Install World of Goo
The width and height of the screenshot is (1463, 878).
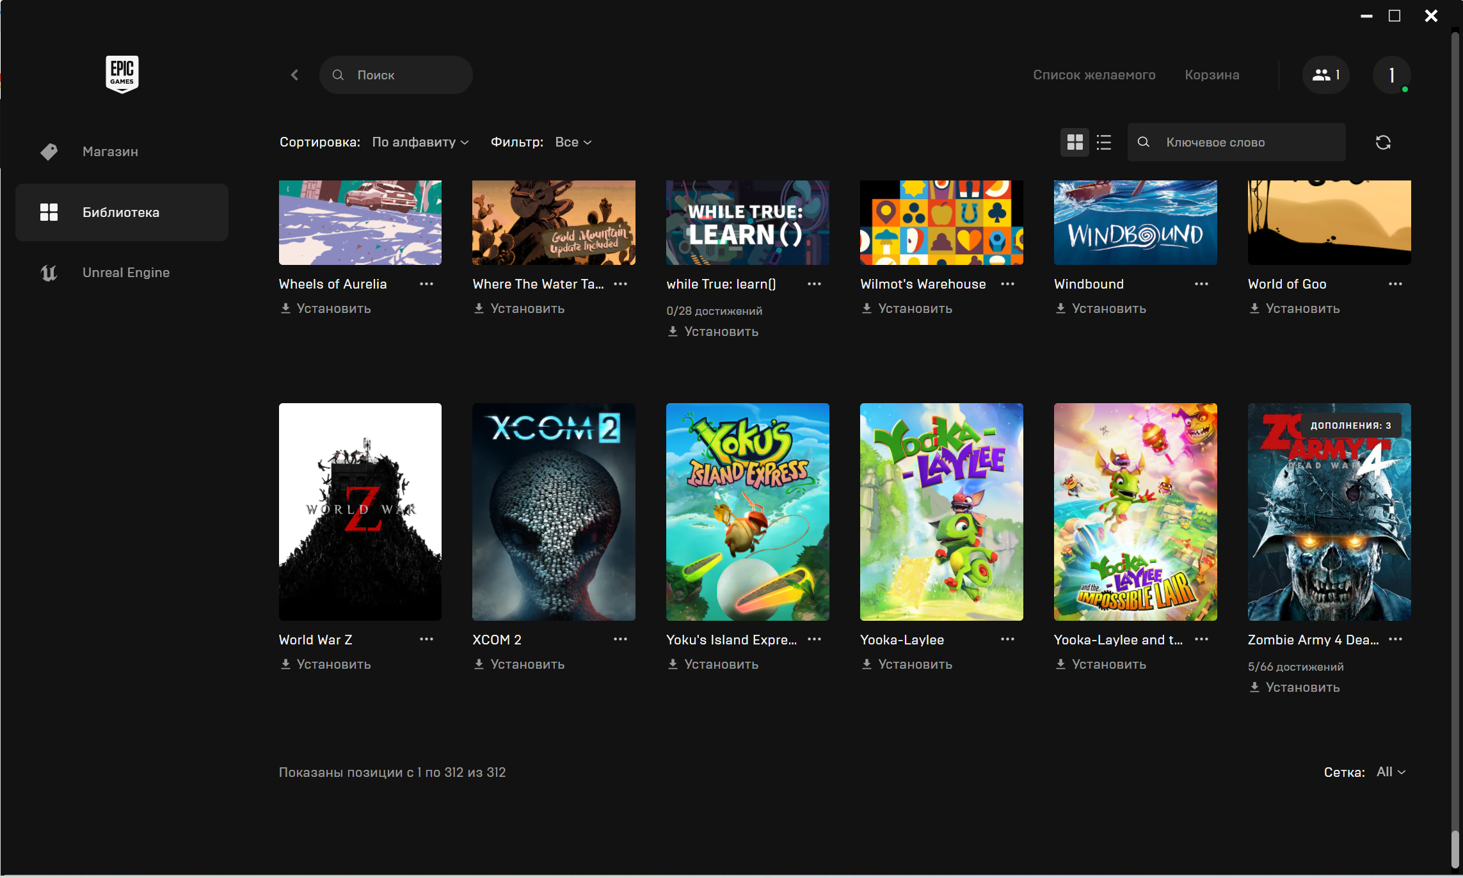1295,308
